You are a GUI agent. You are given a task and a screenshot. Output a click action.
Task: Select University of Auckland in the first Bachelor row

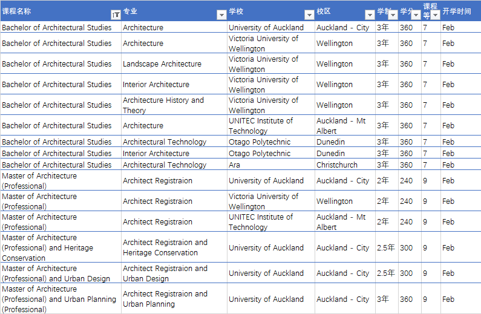(x=266, y=28)
